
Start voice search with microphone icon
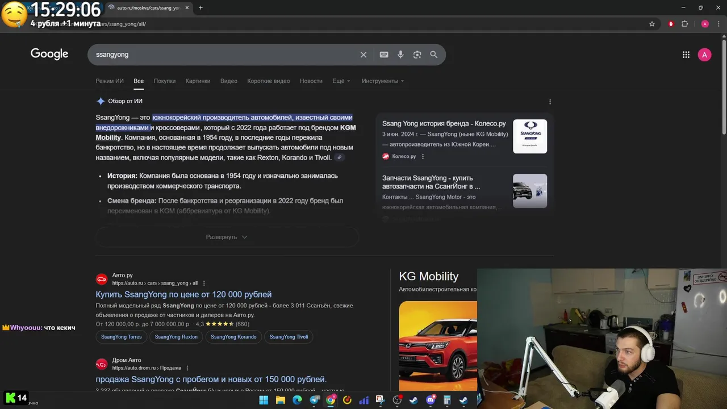coord(400,55)
